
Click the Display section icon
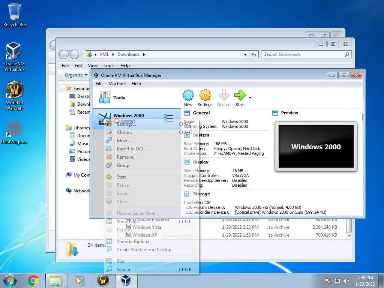coord(187,162)
